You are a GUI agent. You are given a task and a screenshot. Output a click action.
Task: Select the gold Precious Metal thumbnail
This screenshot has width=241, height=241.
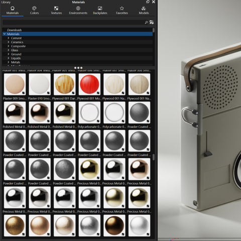(89, 169)
